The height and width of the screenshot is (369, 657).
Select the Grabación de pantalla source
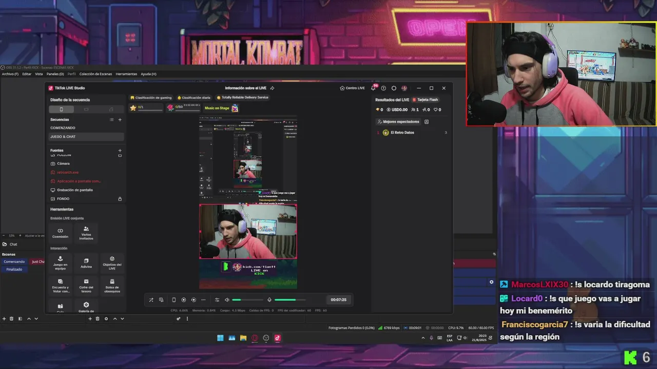coord(86,190)
